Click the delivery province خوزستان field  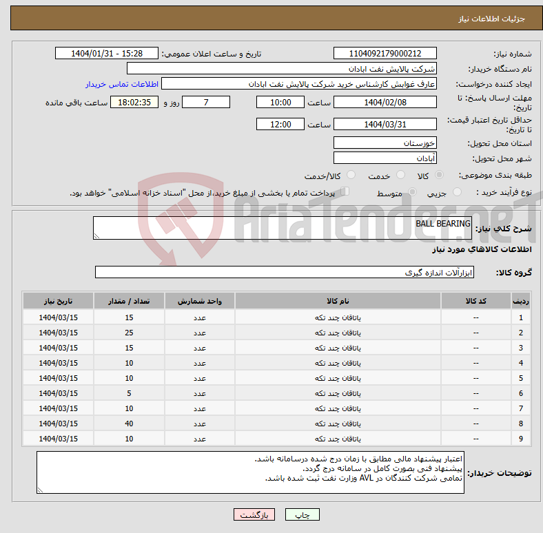(x=385, y=143)
